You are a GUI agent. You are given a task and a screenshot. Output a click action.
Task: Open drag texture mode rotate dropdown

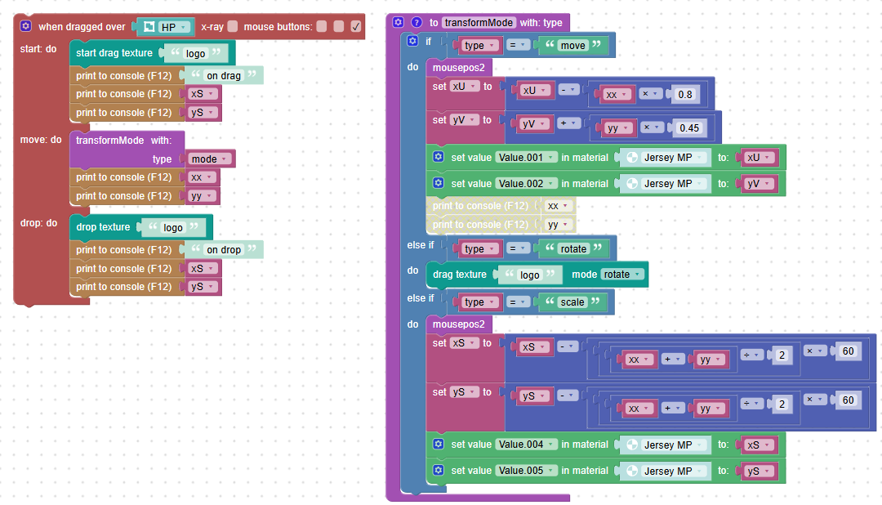[621, 275]
